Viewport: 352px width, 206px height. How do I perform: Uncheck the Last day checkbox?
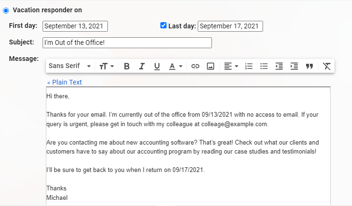click(x=163, y=26)
